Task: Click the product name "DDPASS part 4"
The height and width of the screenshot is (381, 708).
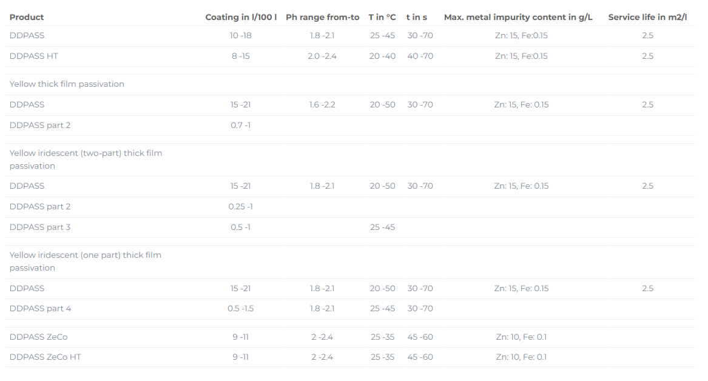Action: (40, 308)
